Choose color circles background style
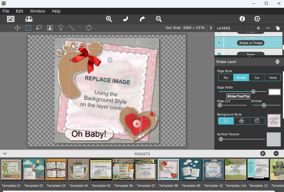The height and width of the screenshot is (192, 284). [x=242, y=121]
